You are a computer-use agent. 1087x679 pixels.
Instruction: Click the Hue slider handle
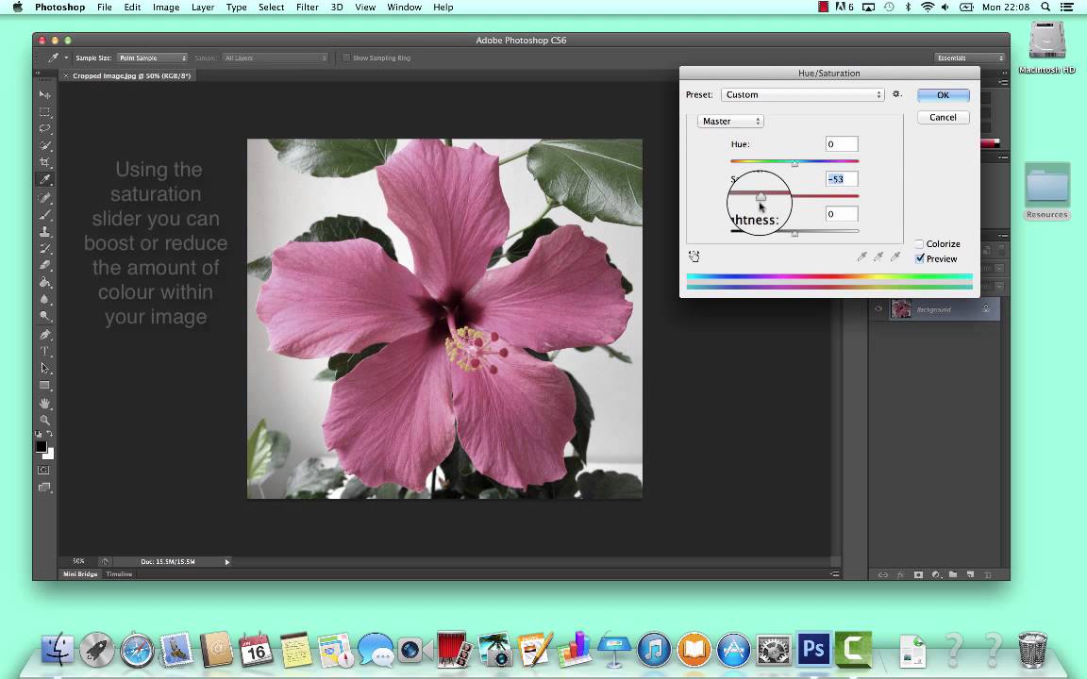click(794, 163)
